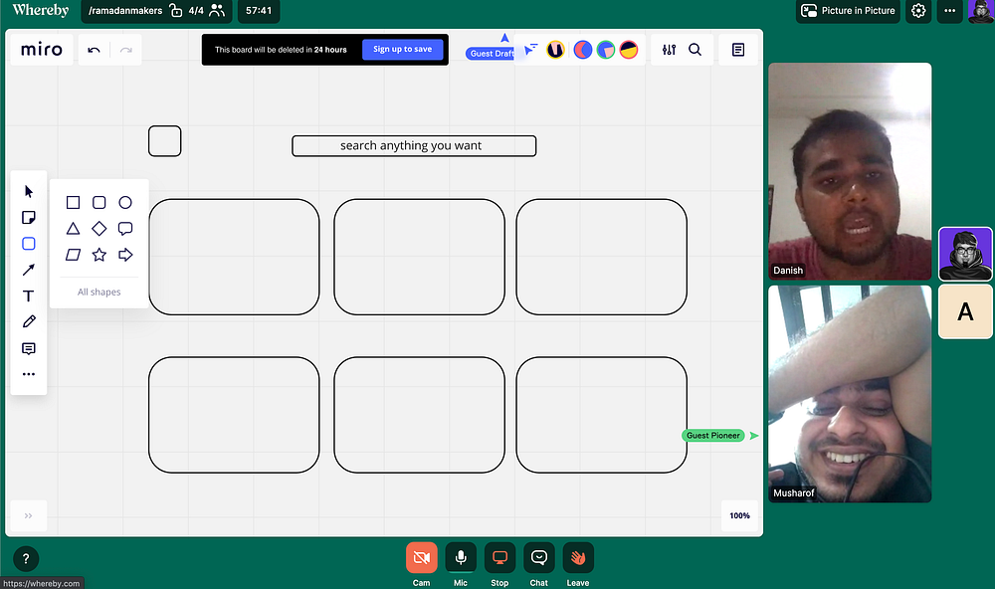Open the Chat panel
The height and width of the screenshot is (589, 995).
coord(538,558)
